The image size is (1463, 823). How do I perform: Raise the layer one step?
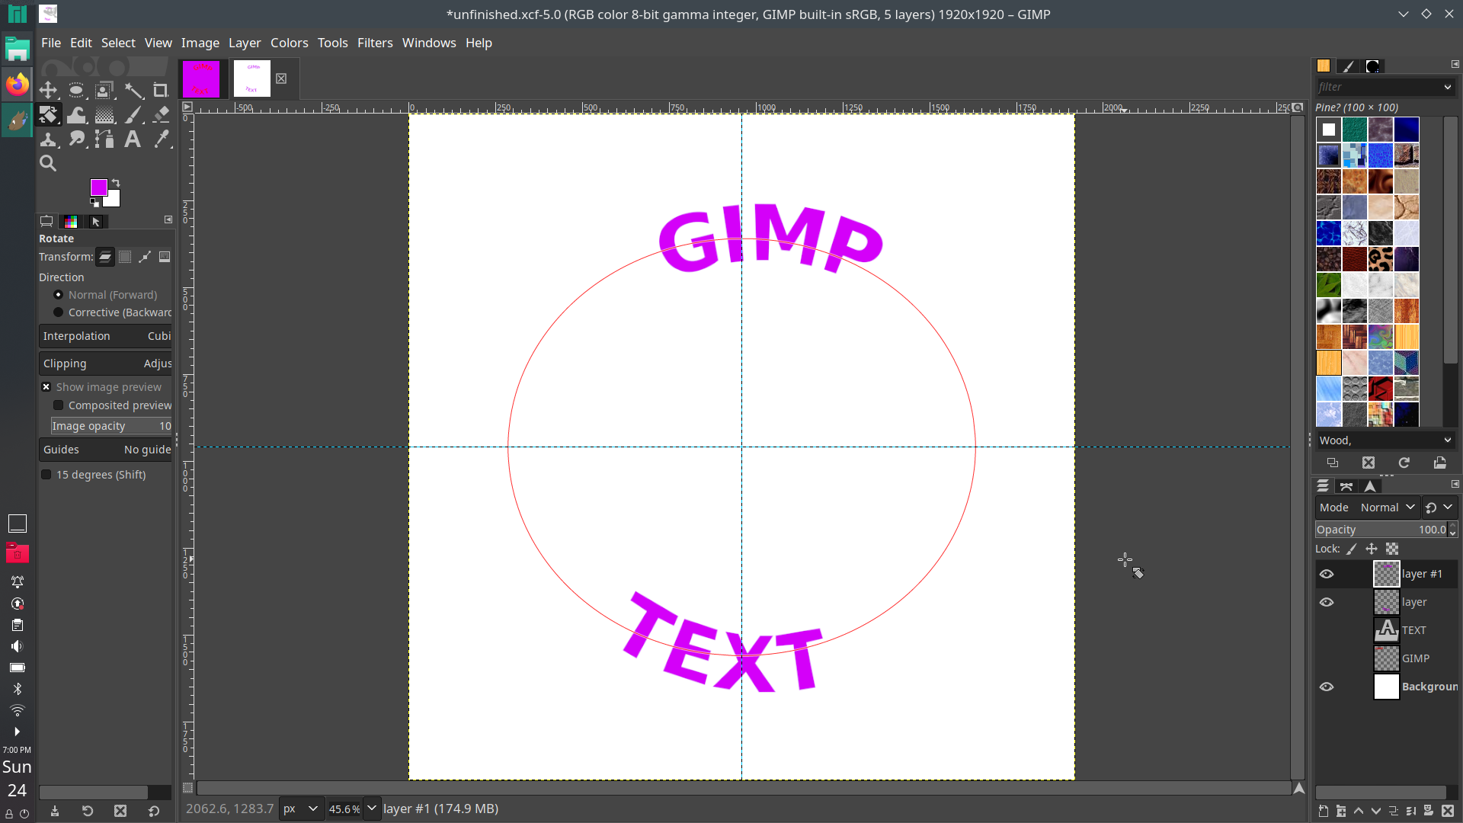1359,812
